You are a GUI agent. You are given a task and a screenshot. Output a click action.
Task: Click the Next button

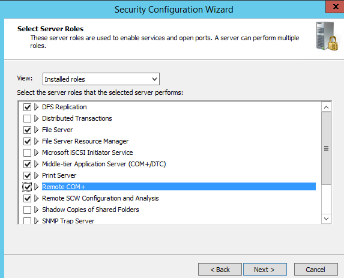[265, 269]
